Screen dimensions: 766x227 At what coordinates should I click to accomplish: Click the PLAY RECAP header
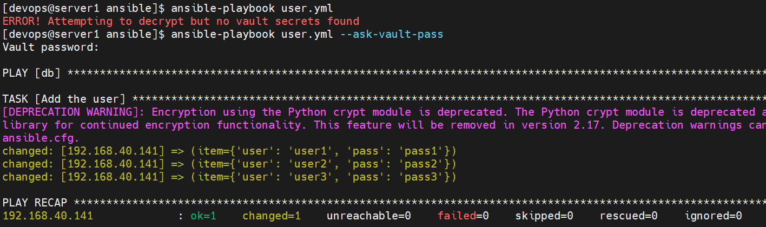[35, 203]
